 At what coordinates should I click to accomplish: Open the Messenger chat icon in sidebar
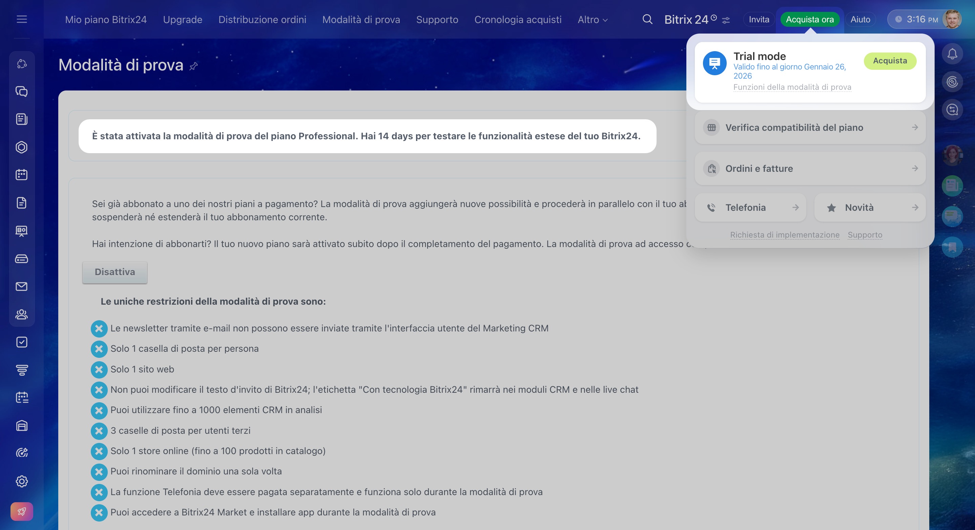tap(22, 91)
